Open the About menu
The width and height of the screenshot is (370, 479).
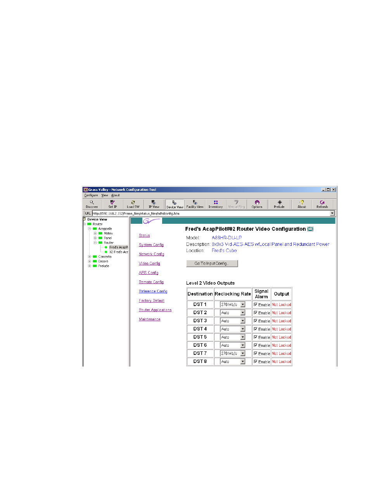click(x=116, y=195)
